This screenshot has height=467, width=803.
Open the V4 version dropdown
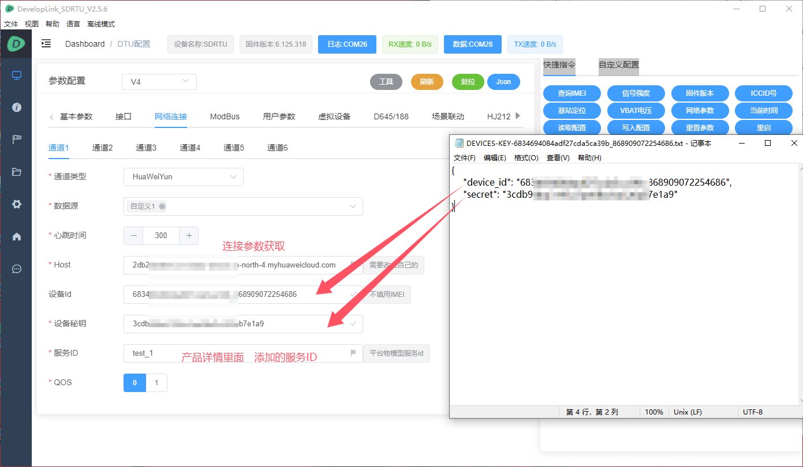pyautogui.click(x=159, y=82)
